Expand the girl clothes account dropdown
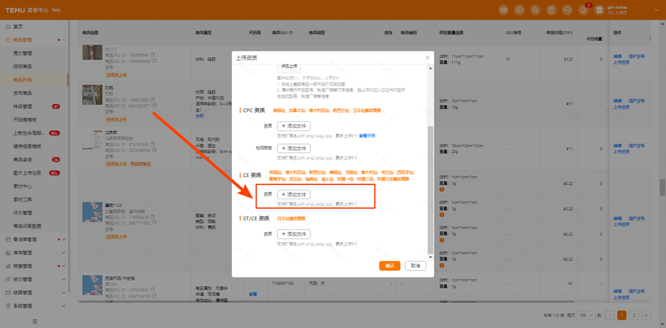The width and height of the screenshot is (666, 328). pos(657,10)
